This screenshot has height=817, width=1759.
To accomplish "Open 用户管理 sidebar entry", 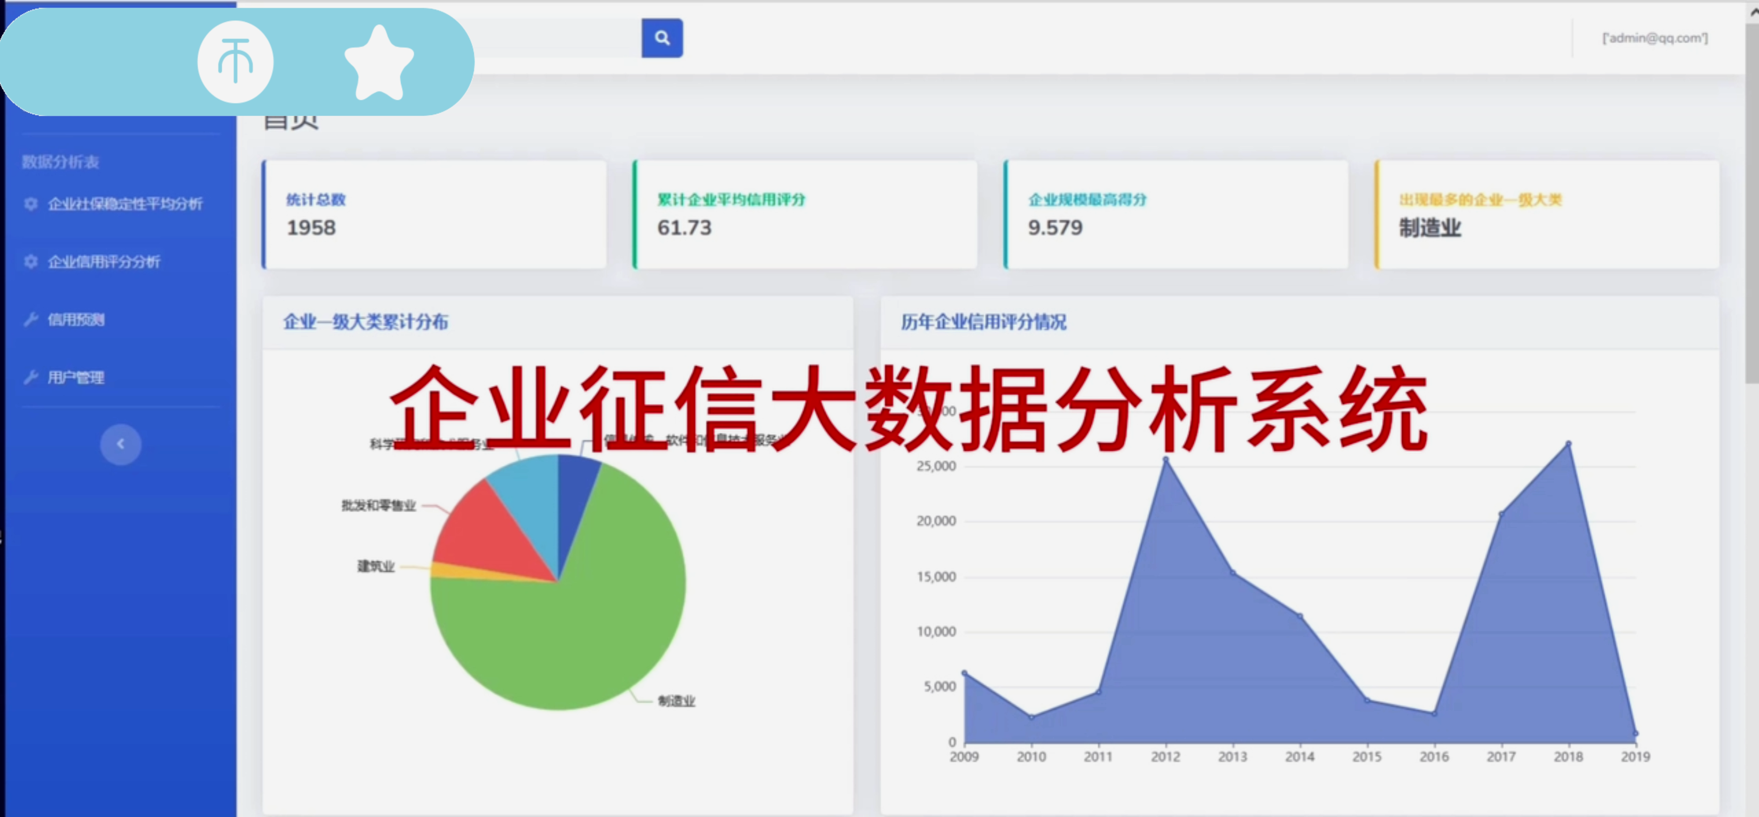I will [76, 377].
